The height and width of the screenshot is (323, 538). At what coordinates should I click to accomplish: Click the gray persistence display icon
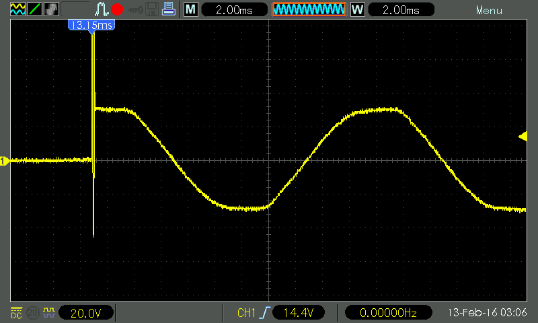point(51,9)
